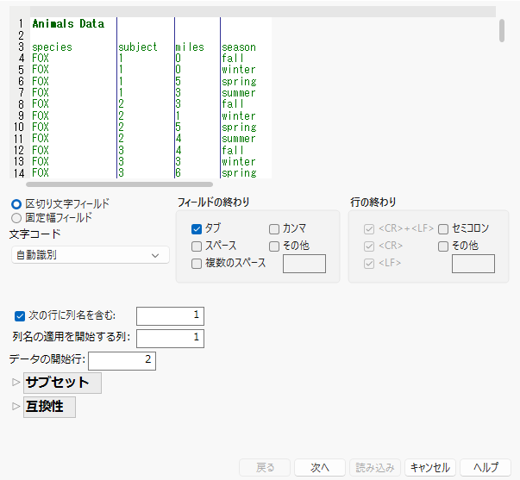The height and width of the screenshot is (480, 520).
Task: Open help with ヘルプ button
Action: point(486,467)
